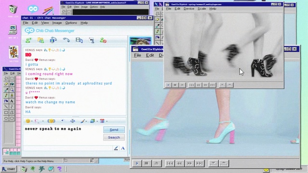This screenshot has width=308, height=173.
Task: Open Scale menu in top media player
Action: click(202, 9)
